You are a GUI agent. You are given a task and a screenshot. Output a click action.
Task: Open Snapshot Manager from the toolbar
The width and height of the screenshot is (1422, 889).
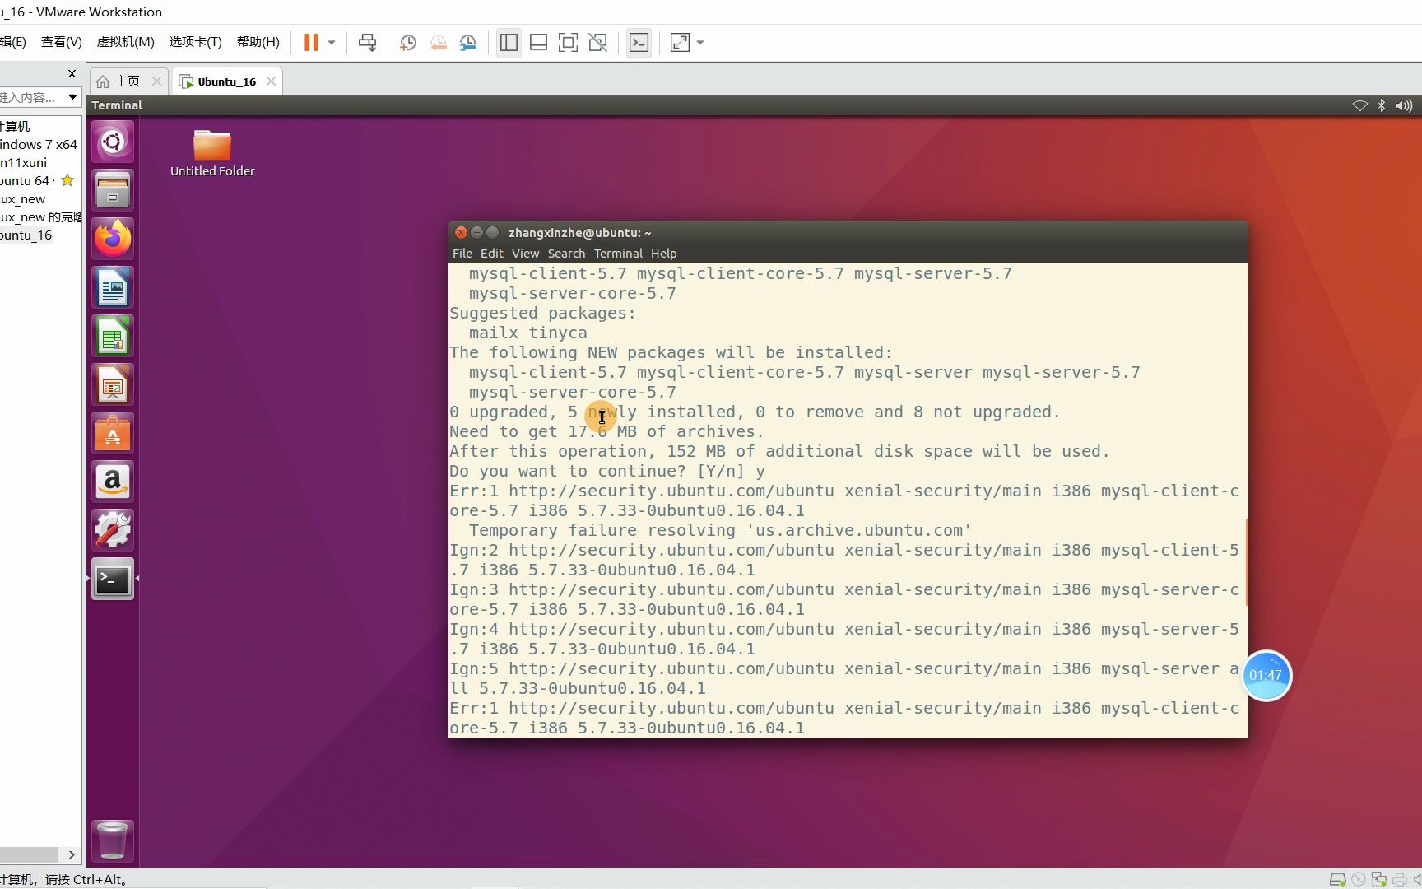pyautogui.click(x=468, y=42)
